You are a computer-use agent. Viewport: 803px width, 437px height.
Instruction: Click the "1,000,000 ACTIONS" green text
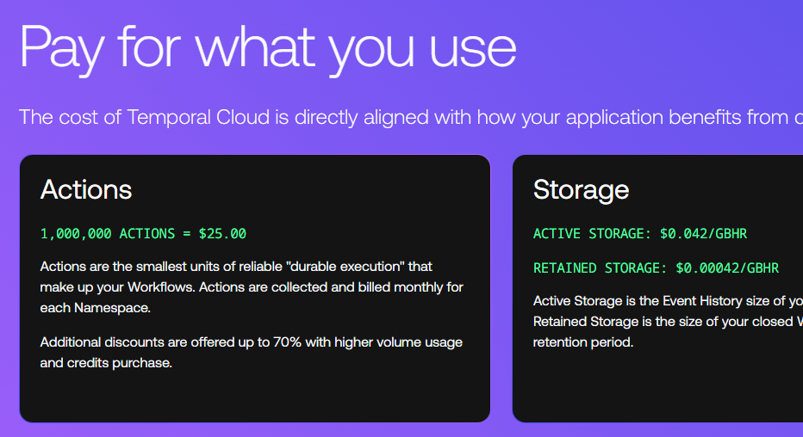tap(103, 233)
